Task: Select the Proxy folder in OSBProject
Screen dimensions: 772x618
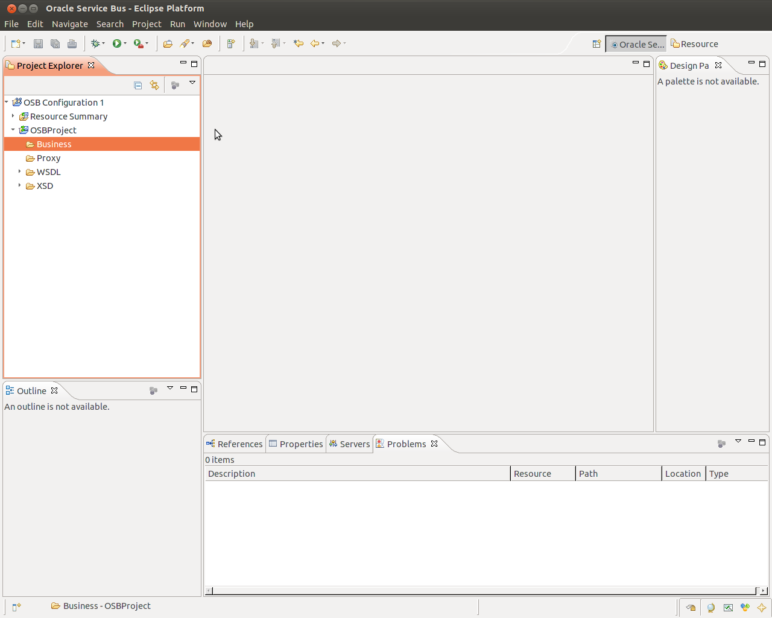Action: (x=48, y=158)
